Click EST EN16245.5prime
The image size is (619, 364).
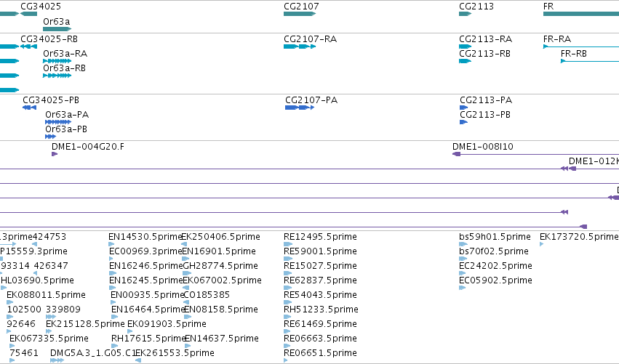pyautogui.click(x=145, y=280)
